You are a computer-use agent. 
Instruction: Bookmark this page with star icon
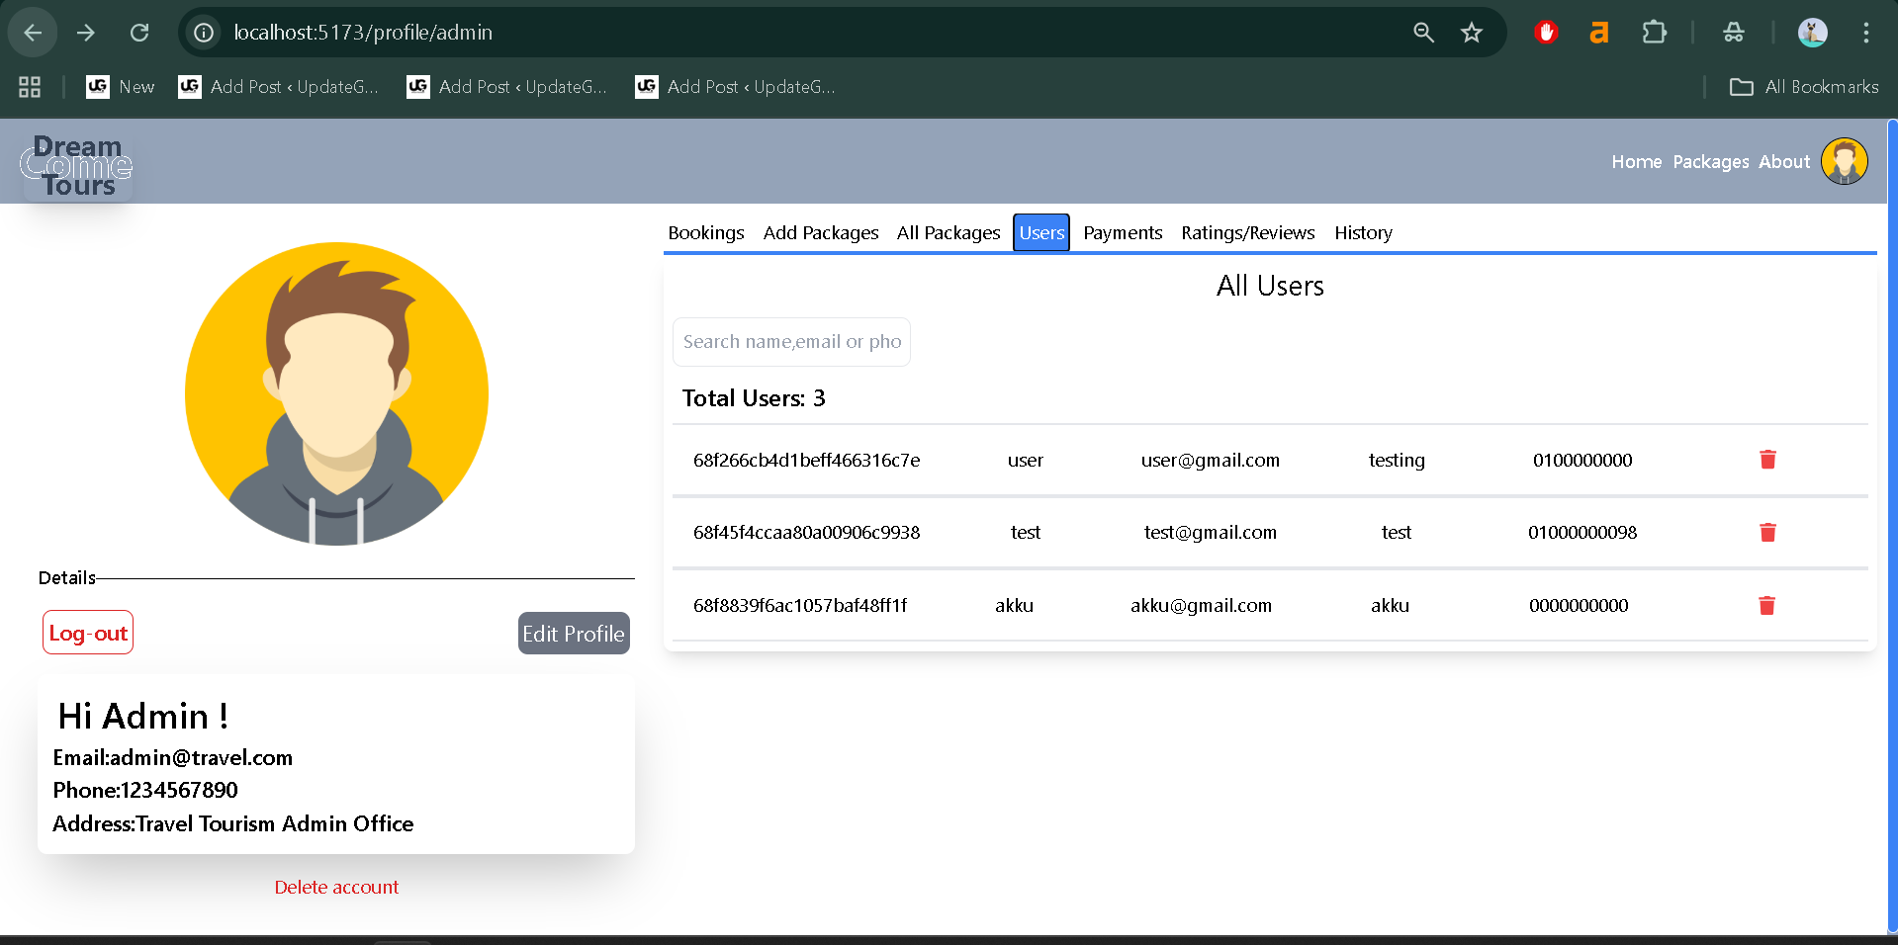tap(1471, 33)
